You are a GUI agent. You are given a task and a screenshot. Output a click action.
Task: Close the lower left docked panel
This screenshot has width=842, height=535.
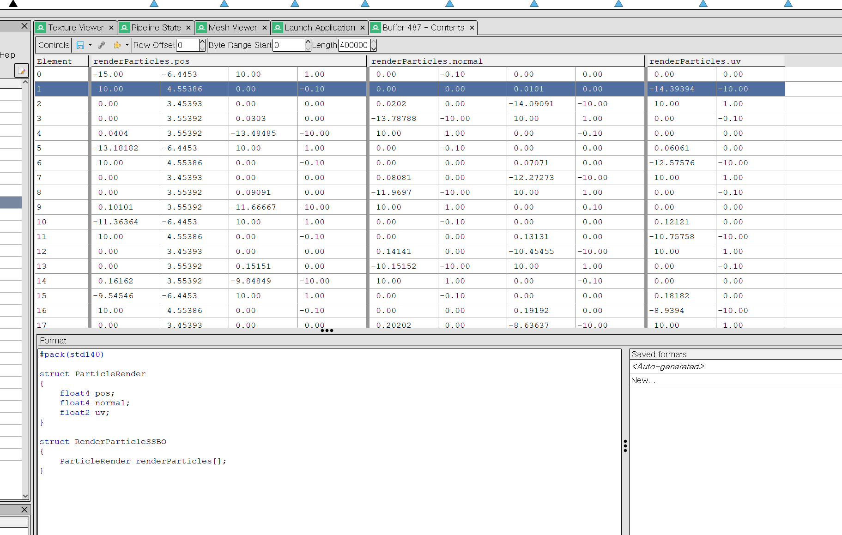click(x=24, y=510)
